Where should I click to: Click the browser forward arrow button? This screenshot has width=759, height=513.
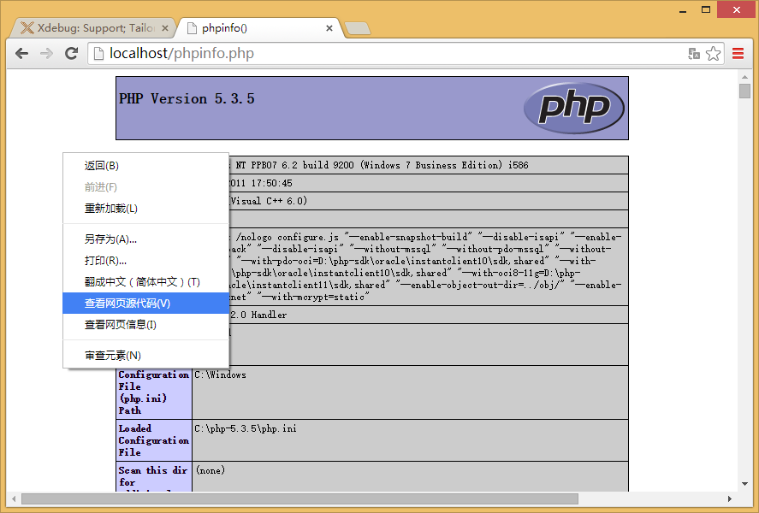tap(47, 53)
